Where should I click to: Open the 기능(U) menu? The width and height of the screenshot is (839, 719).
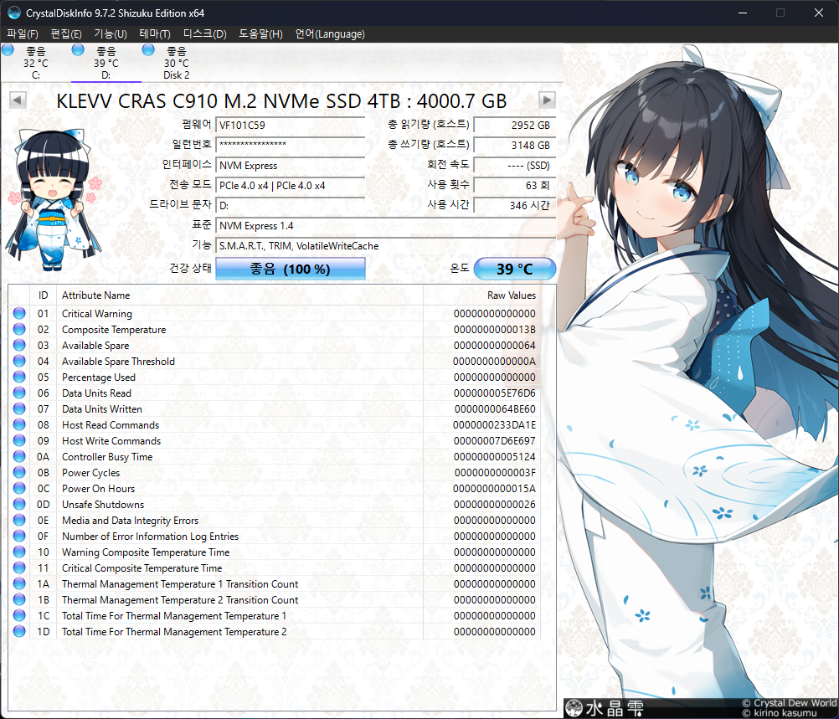111,34
